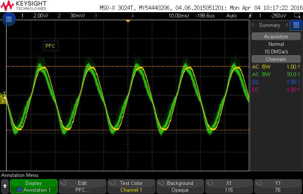The image size is (303, 194).
Task: Click the Channels header button
Action: 276,59
